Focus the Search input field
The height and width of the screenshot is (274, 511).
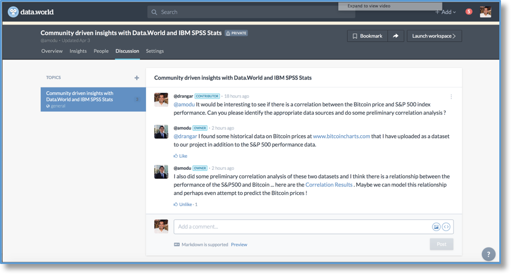pos(251,12)
